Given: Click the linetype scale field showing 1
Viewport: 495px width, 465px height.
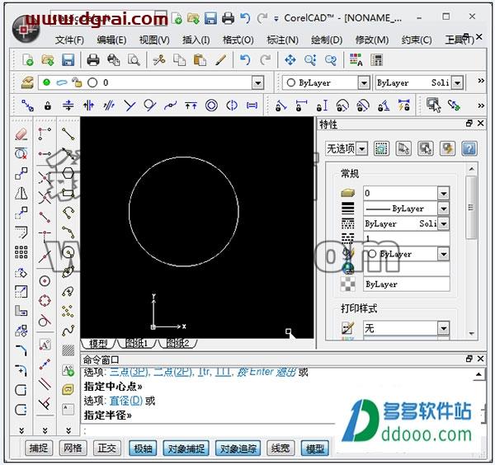Looking at the screenshot, I should [x=407, y=238].
